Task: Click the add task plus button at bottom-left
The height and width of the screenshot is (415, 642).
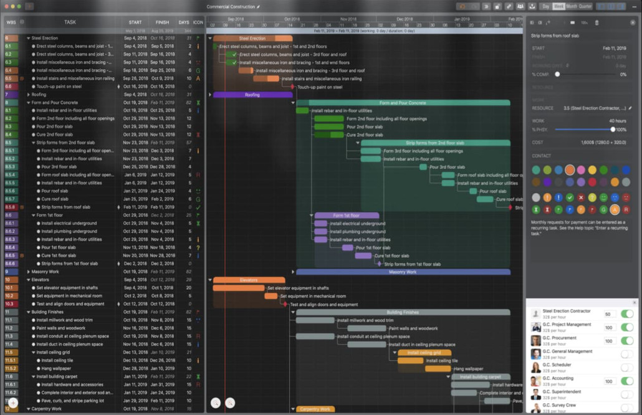Action: 13,403
